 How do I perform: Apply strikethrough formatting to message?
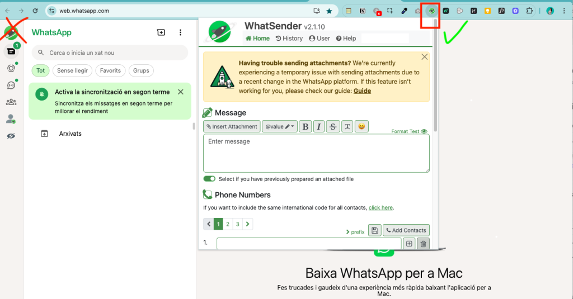[x=333, y=127]
